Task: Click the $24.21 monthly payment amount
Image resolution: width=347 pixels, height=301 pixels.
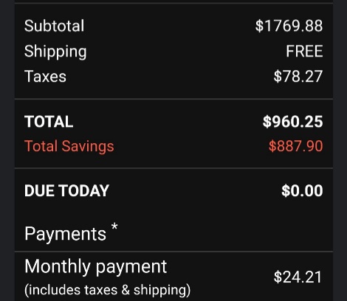Action: click(x=298, y=277)
